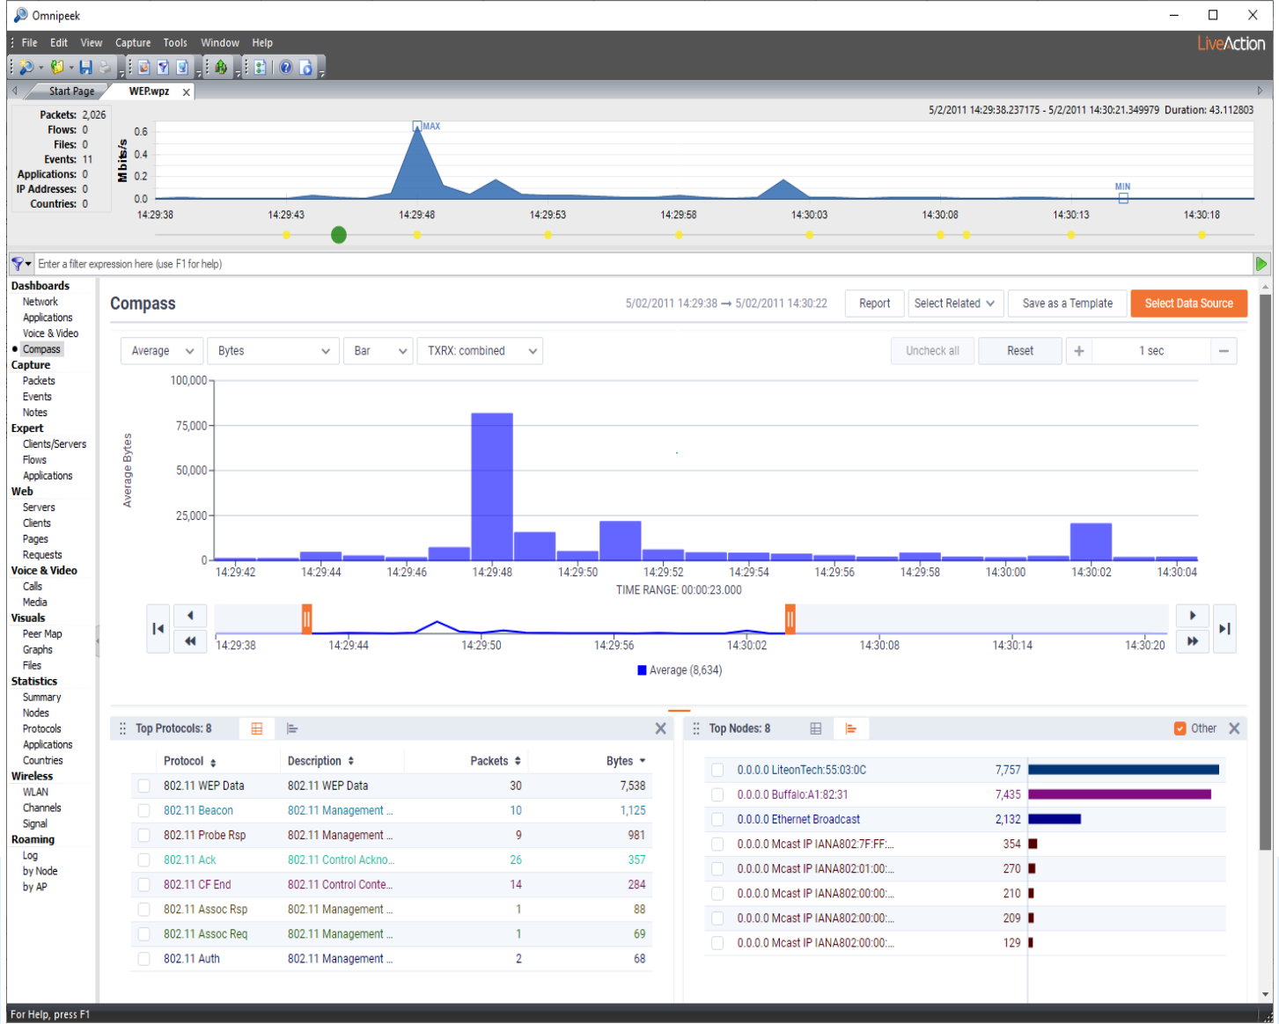The image size is (1279, 1024).
Task: Click the green upload arrow toolbar icon
Action: (x=220, y=67)
